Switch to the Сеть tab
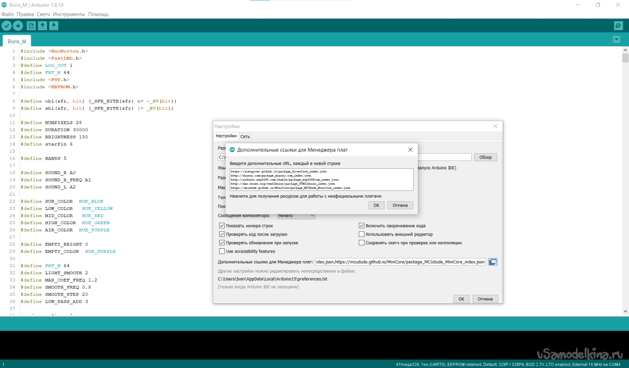 [245, 136]
